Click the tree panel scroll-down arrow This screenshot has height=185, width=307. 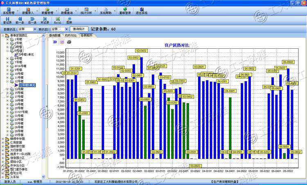43,177
